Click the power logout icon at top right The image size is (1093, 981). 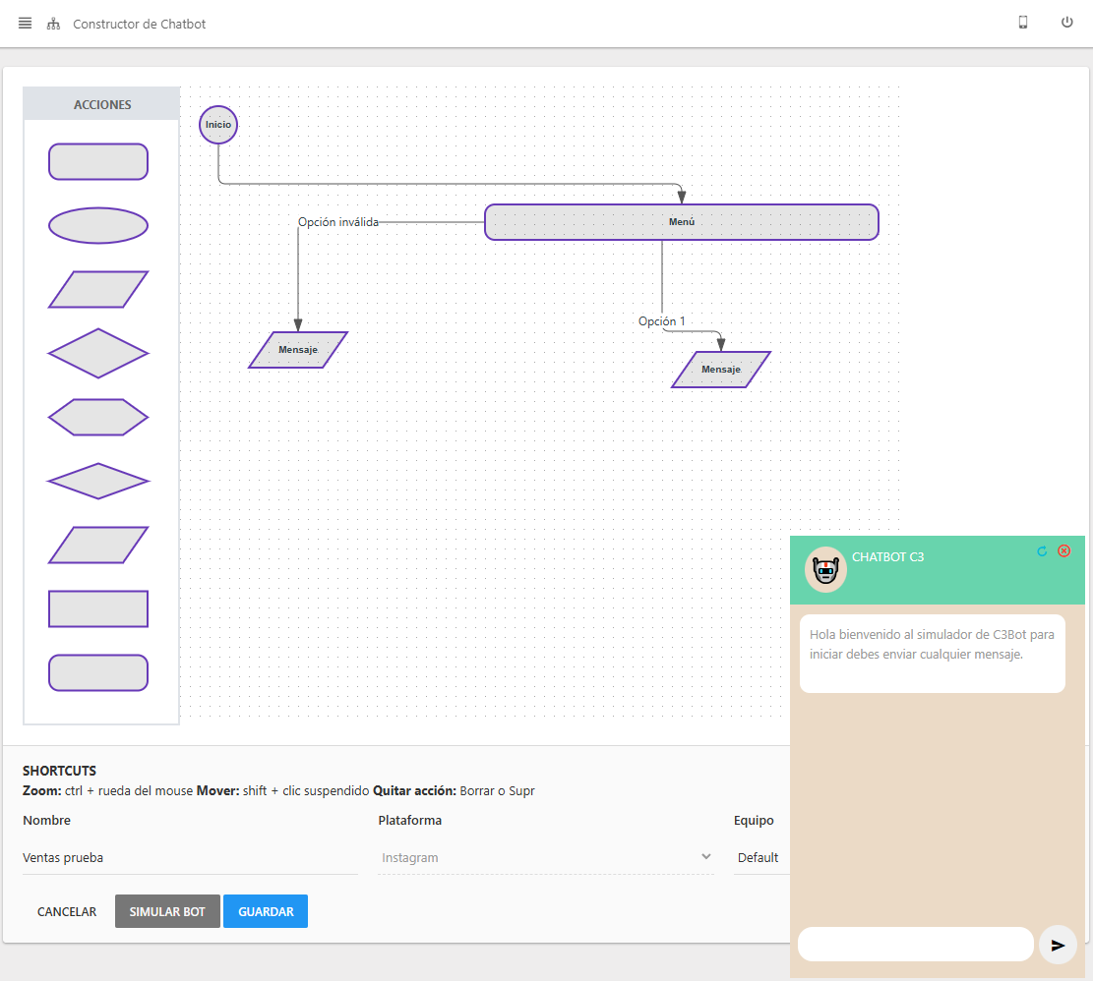pos(1066,22)
